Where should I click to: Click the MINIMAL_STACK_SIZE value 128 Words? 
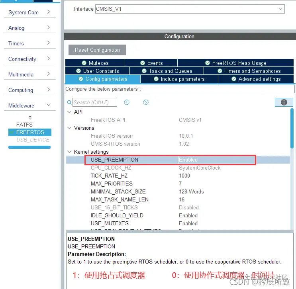coord(191,191)
